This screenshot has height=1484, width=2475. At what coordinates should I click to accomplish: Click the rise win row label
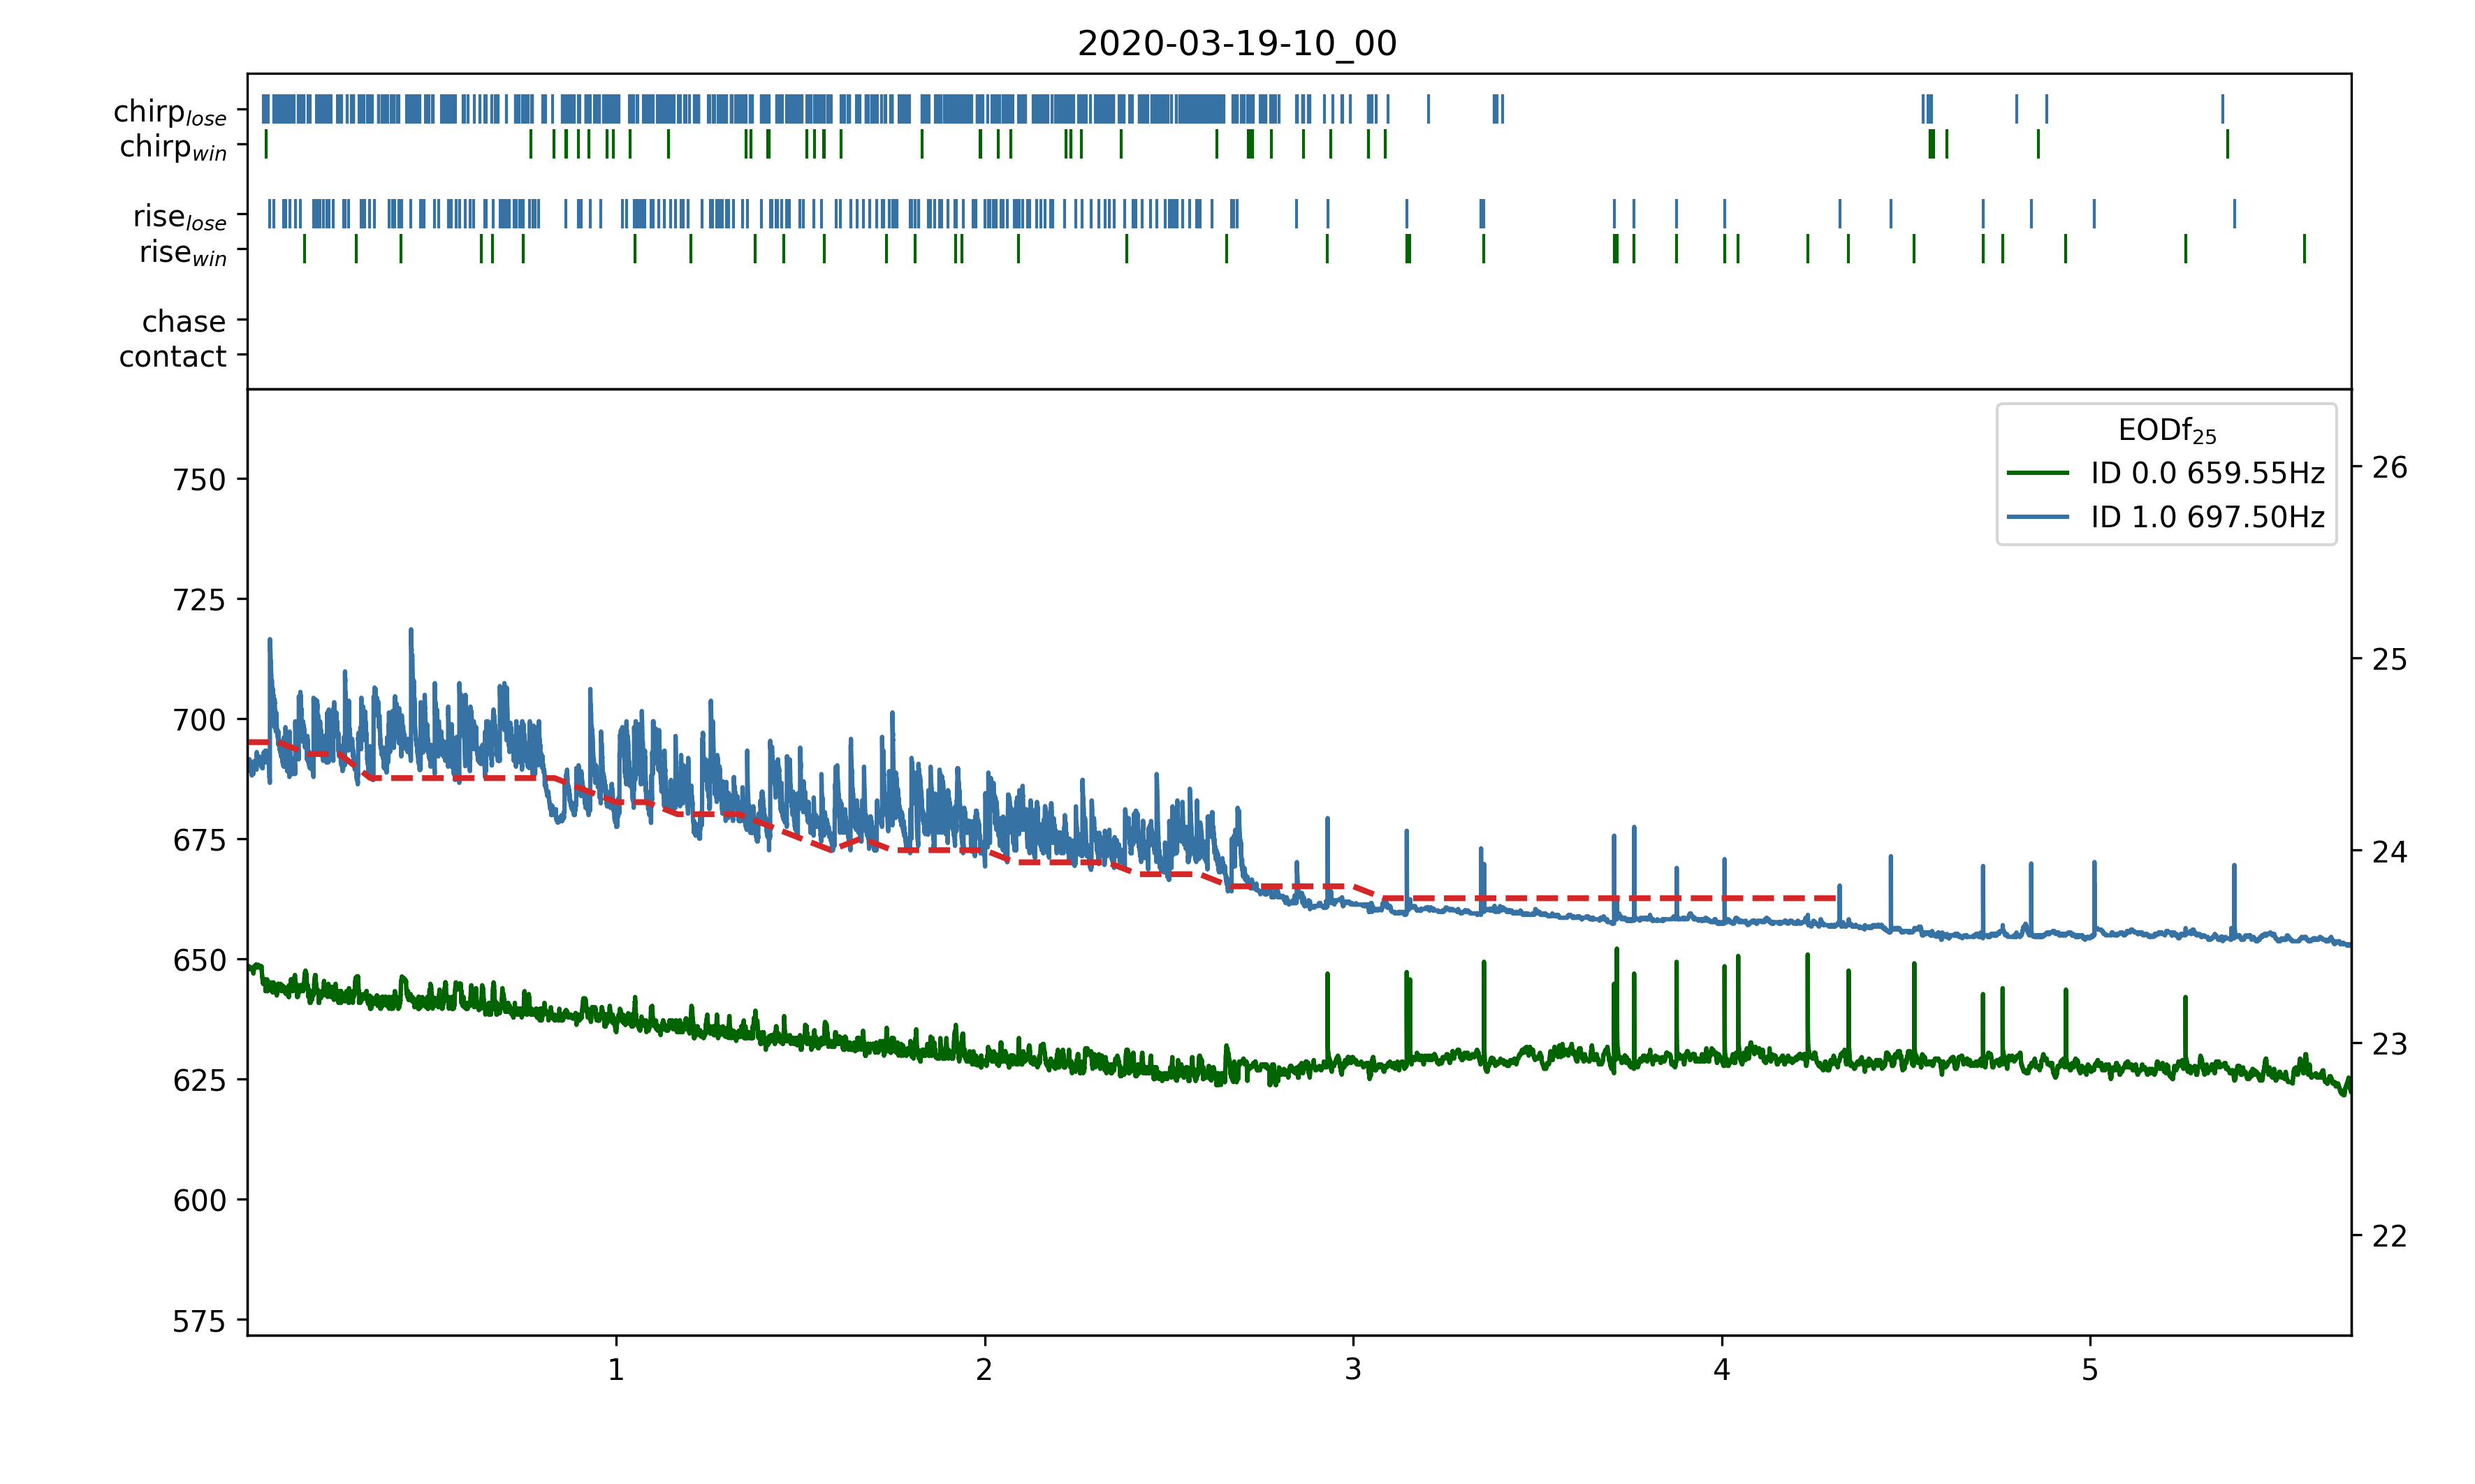[183, 252]
